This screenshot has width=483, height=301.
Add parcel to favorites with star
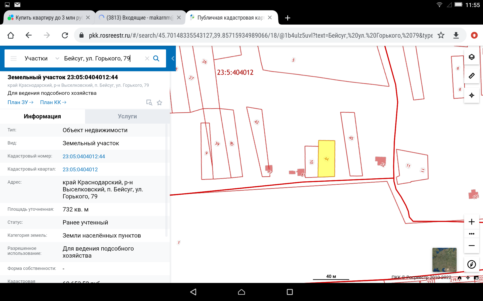159,103
